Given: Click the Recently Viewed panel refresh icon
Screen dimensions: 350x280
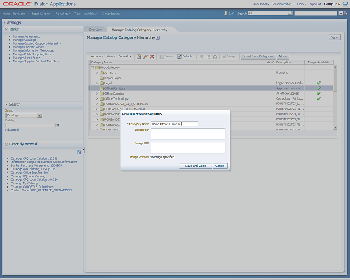Looking at the screenshot, I should (79, 152).
